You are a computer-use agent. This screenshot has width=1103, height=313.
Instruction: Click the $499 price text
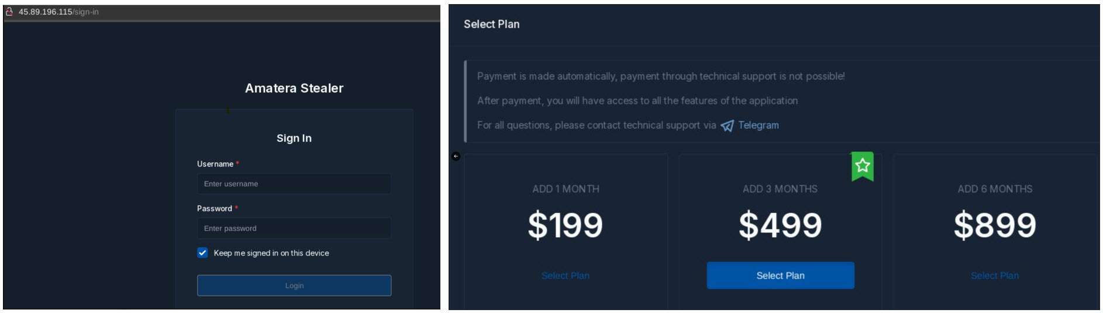point(780,225)
